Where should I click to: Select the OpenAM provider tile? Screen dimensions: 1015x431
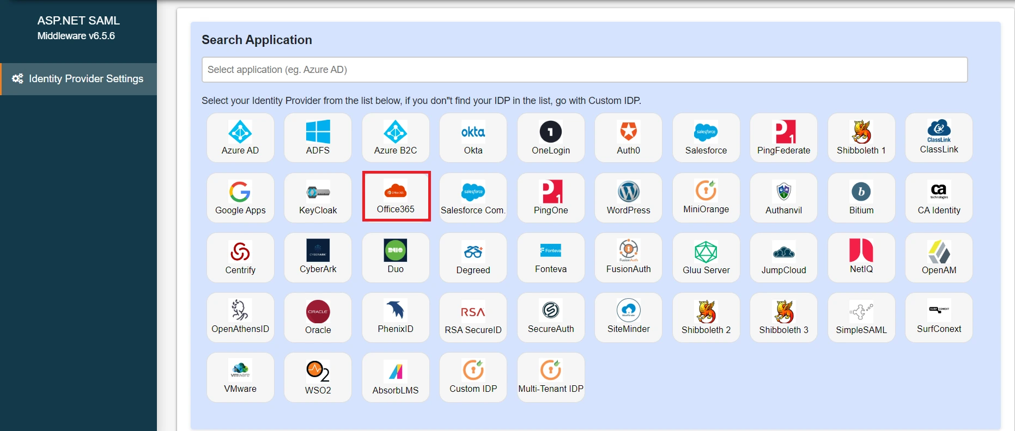(939, 257)
